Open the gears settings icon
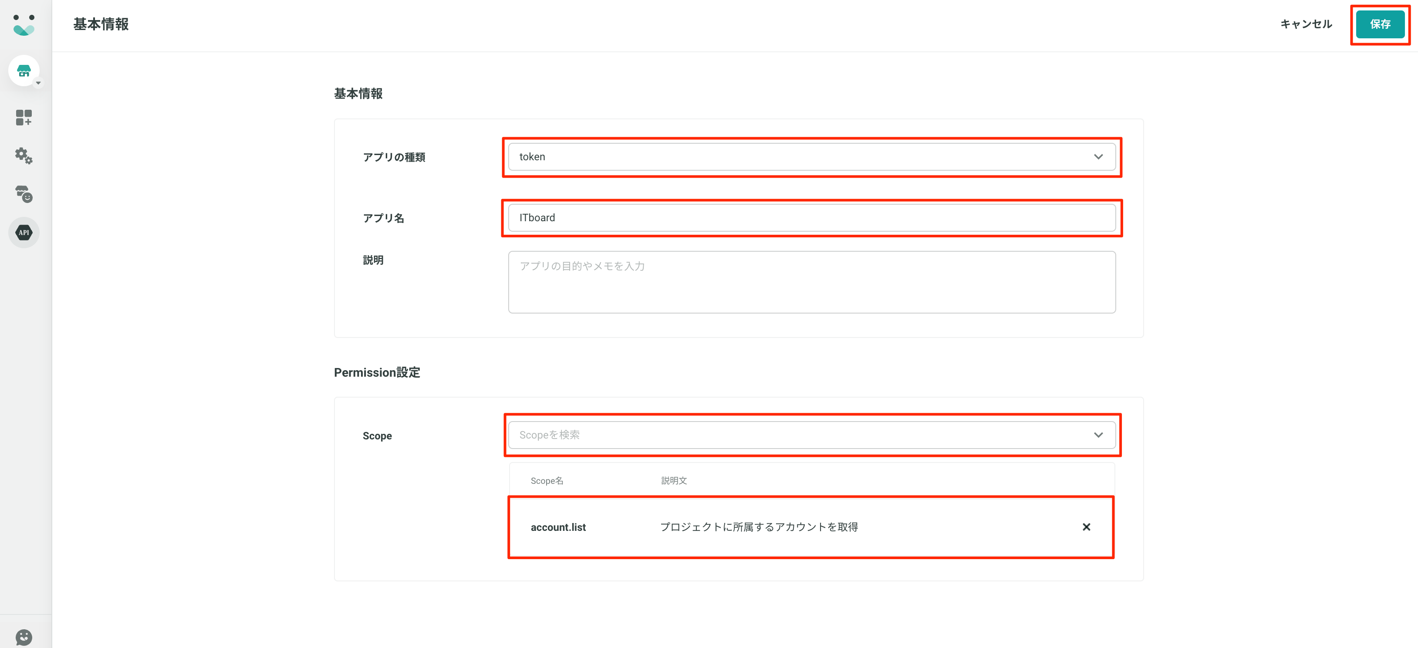The image size is (1418, 648). pos(24,156)
